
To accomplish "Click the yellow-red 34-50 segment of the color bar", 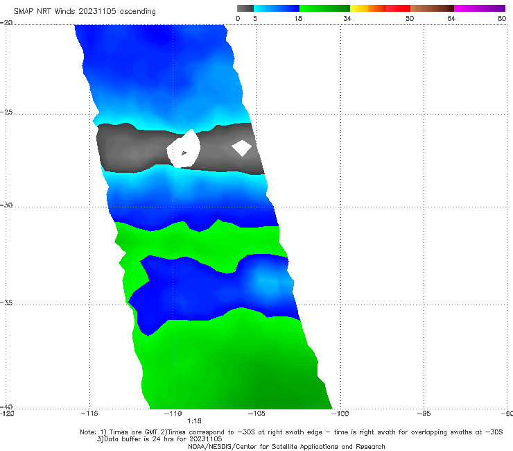I will [x=380, y=8].
